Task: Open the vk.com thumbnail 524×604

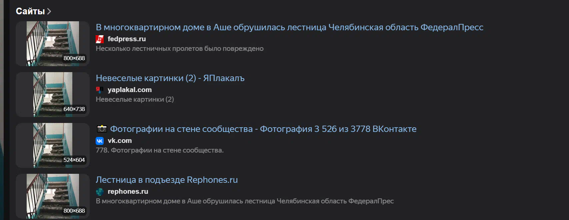Action: 53,145
